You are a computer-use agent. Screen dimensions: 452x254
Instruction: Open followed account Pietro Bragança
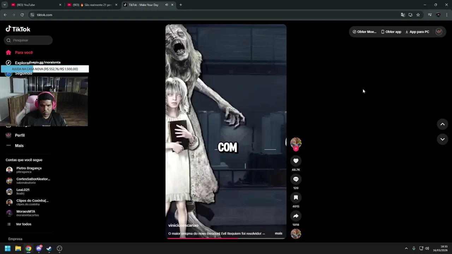tap(28, 170)
